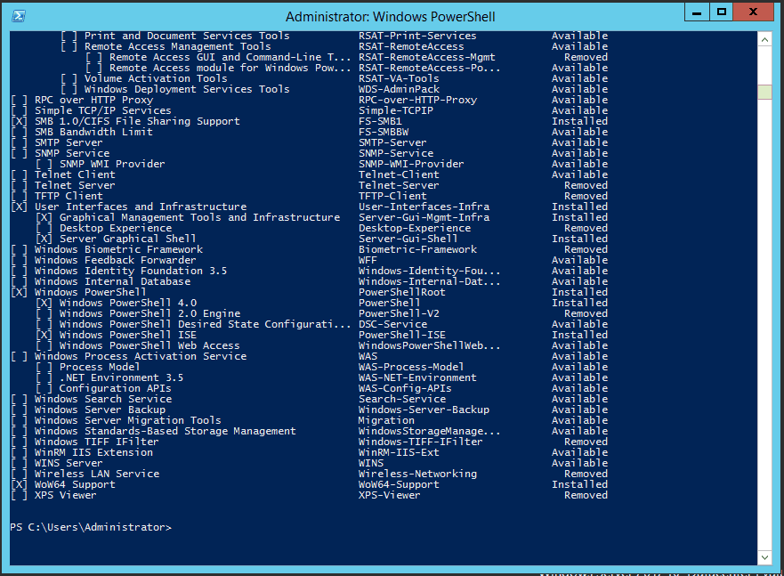Click 'Windows Standards-Based Storage Management' text
This screenshot has width=784, height=576.
[x=165, y=431]
